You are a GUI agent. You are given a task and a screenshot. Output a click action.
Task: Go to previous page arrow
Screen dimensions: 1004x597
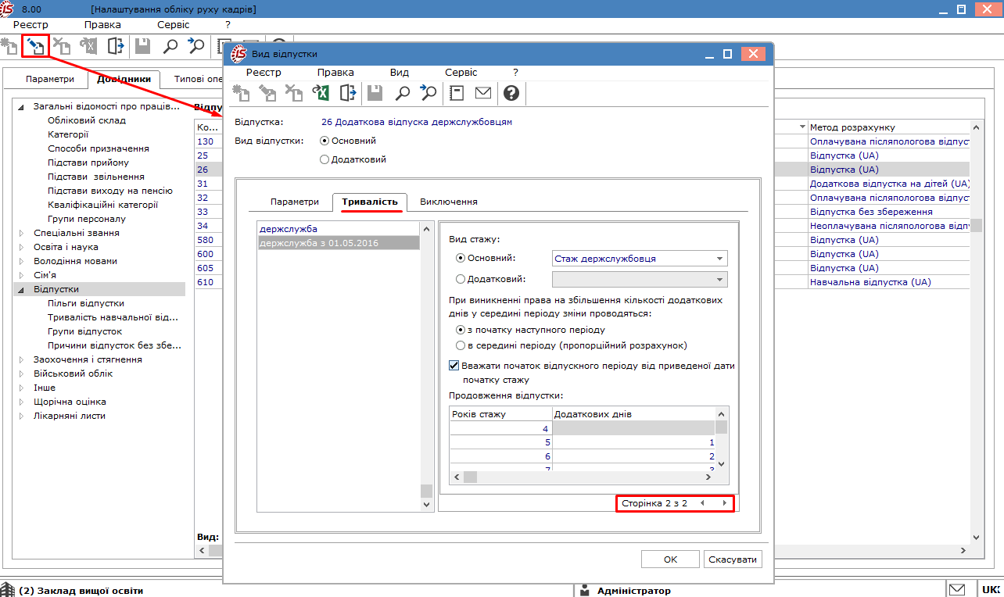702,503
